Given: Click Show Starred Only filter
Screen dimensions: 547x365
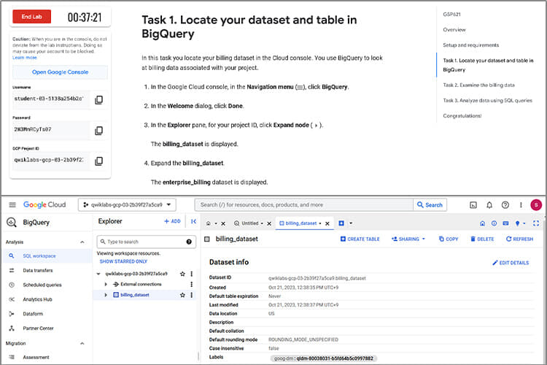Looking at the screenshot, I should point(123,261).
